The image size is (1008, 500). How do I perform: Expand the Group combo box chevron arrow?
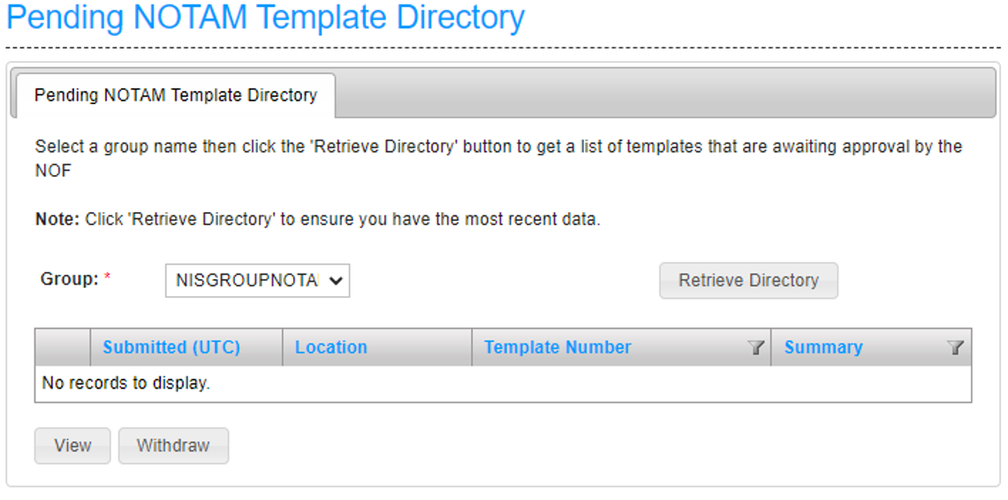pos(334,281)
